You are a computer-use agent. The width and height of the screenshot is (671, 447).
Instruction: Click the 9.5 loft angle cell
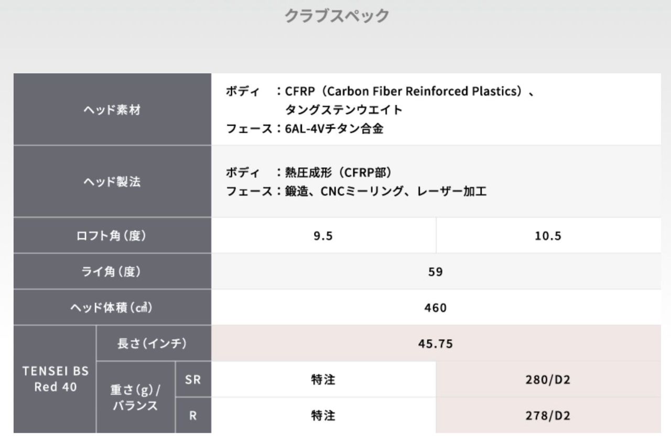323,236
